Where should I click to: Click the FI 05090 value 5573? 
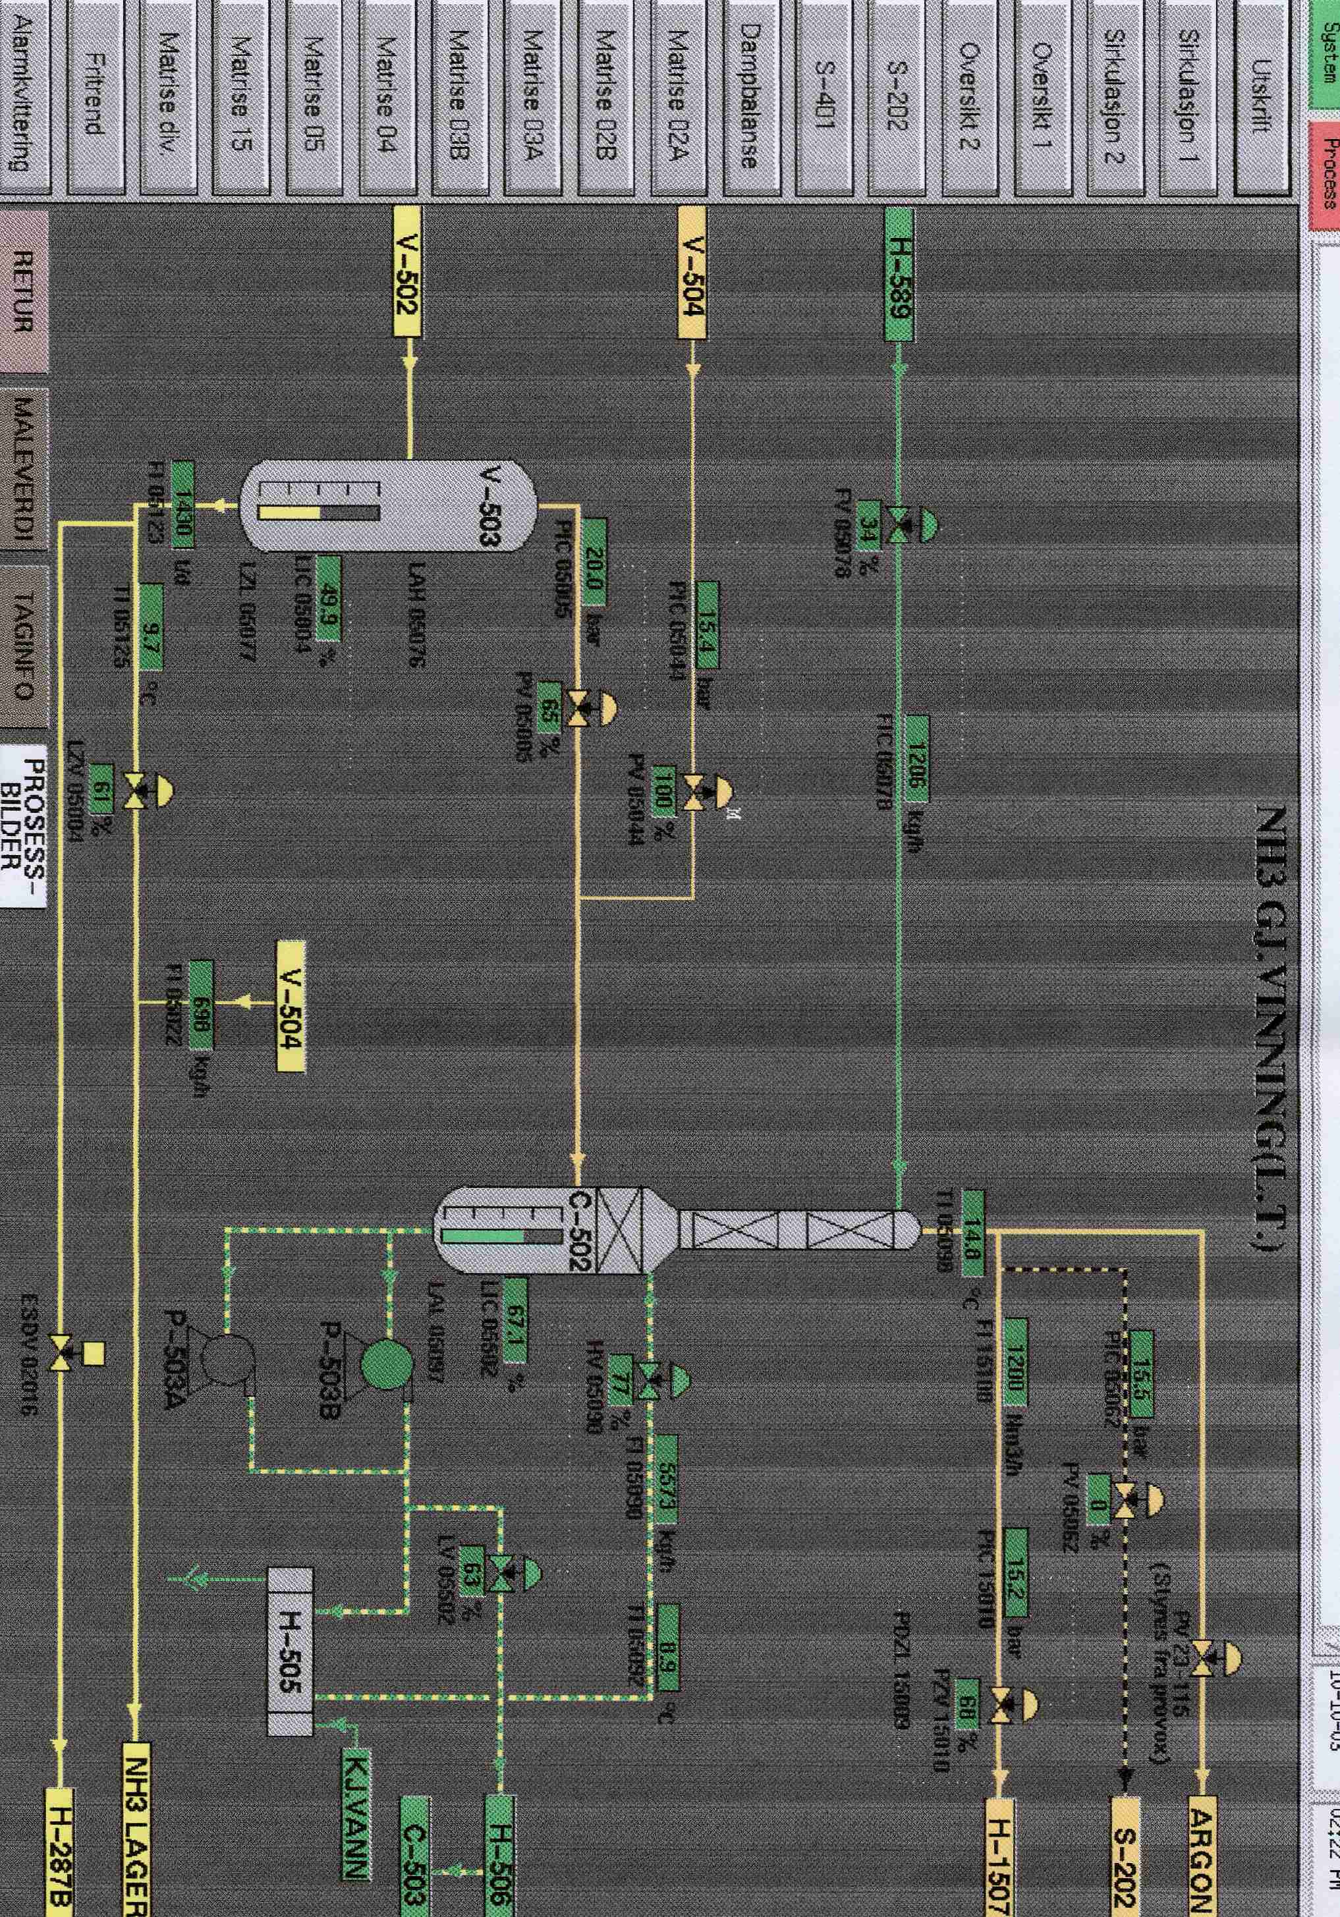pyautogui.click(x=666, y=1480)
